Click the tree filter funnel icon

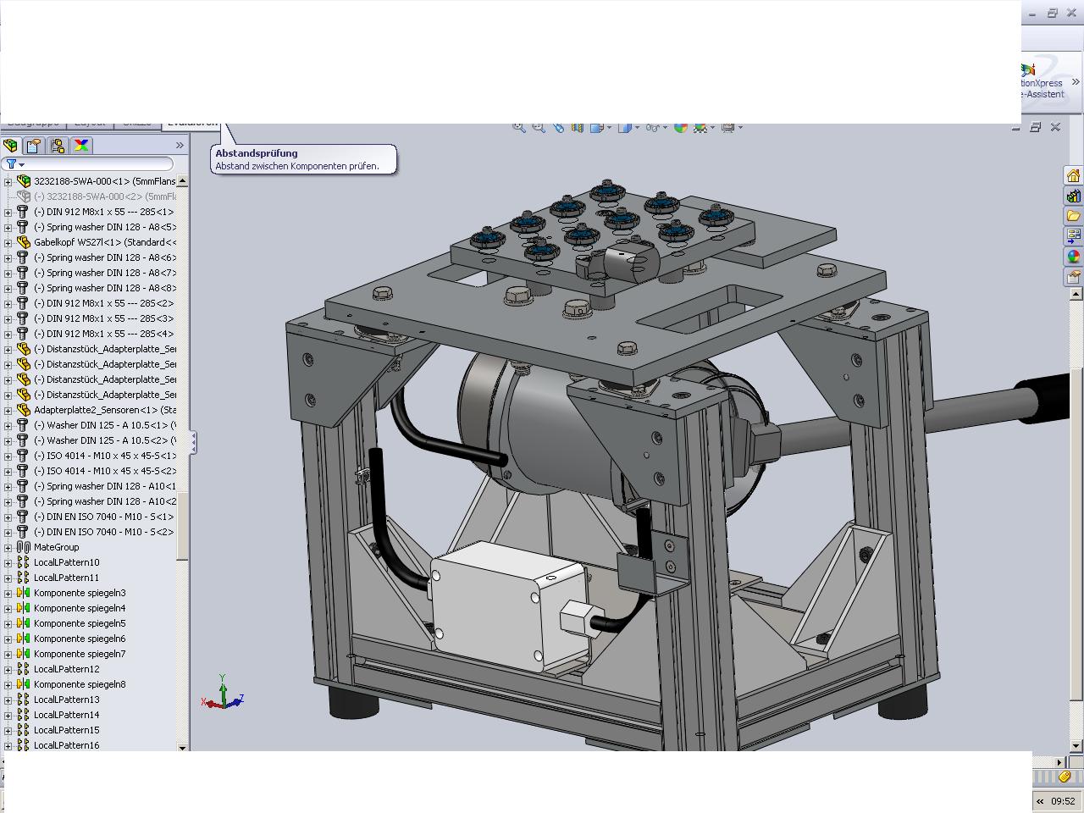point(11,164)
